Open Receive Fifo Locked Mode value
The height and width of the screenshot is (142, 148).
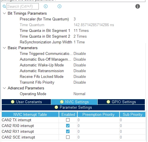80,76
